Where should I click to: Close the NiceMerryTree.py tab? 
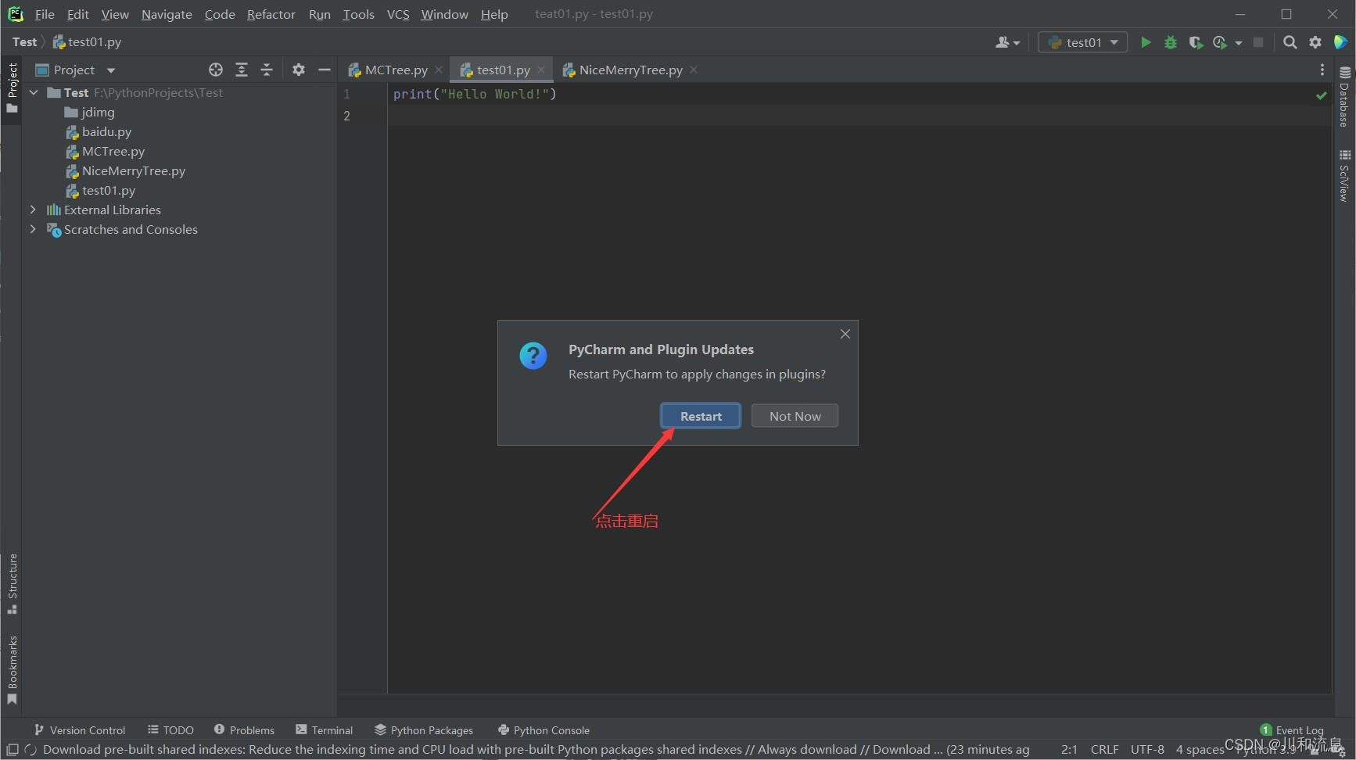pyautogui.click(x=694, y=70)
